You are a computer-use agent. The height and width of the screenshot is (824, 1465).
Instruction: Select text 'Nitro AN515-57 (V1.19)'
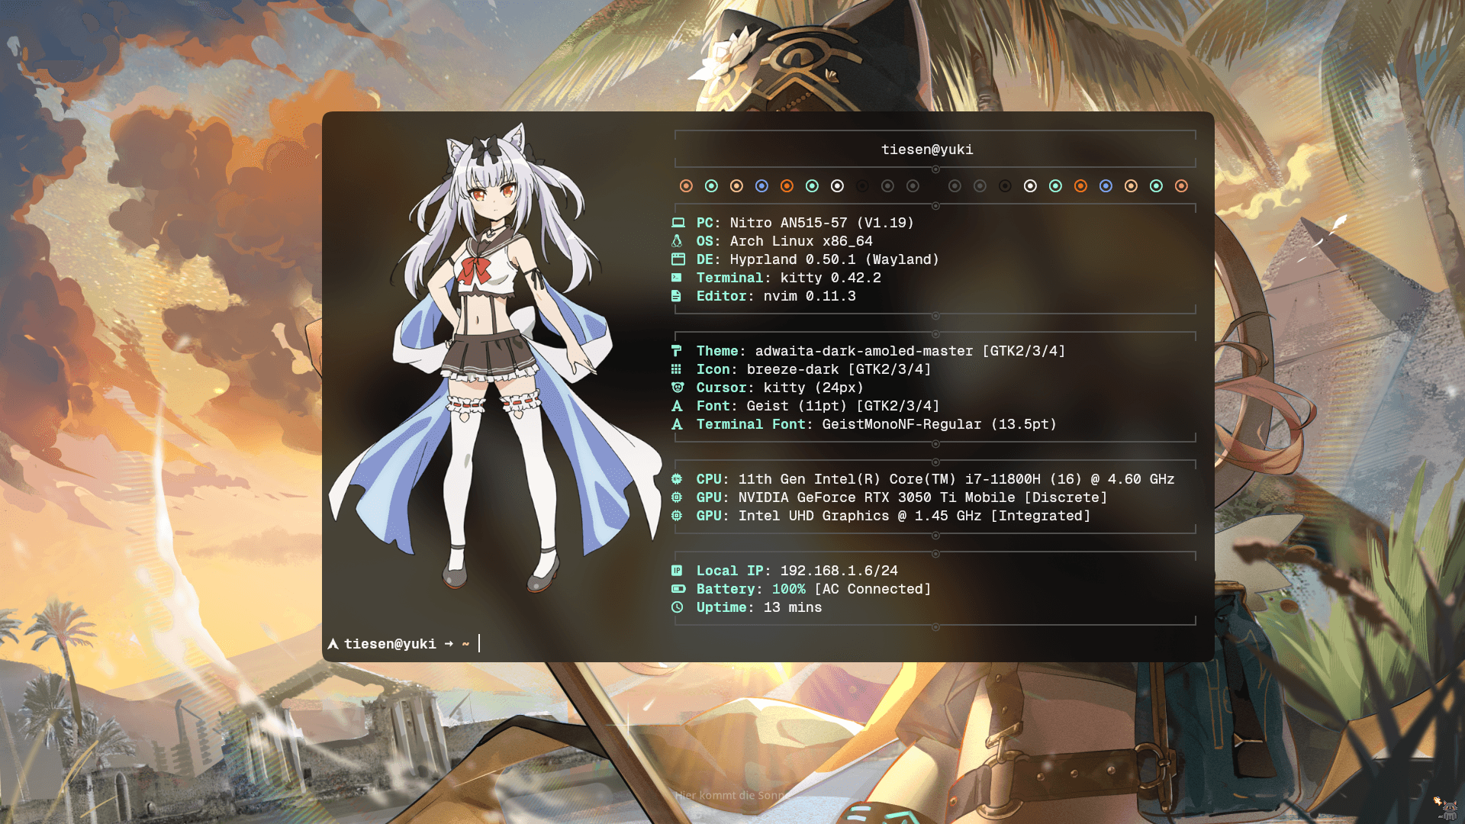point(822,223)
